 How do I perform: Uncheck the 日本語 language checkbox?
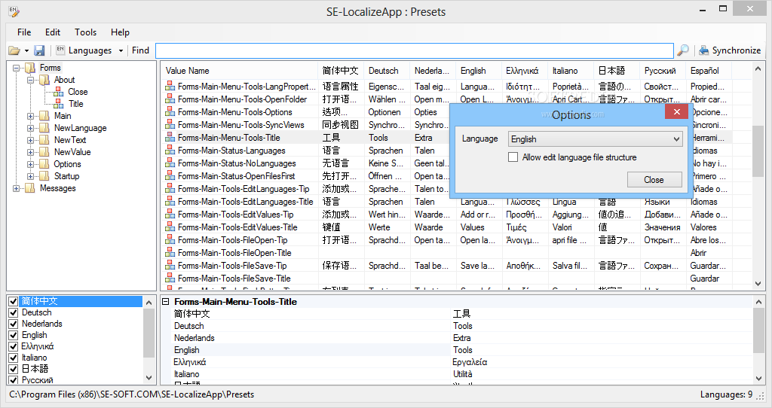14,369
